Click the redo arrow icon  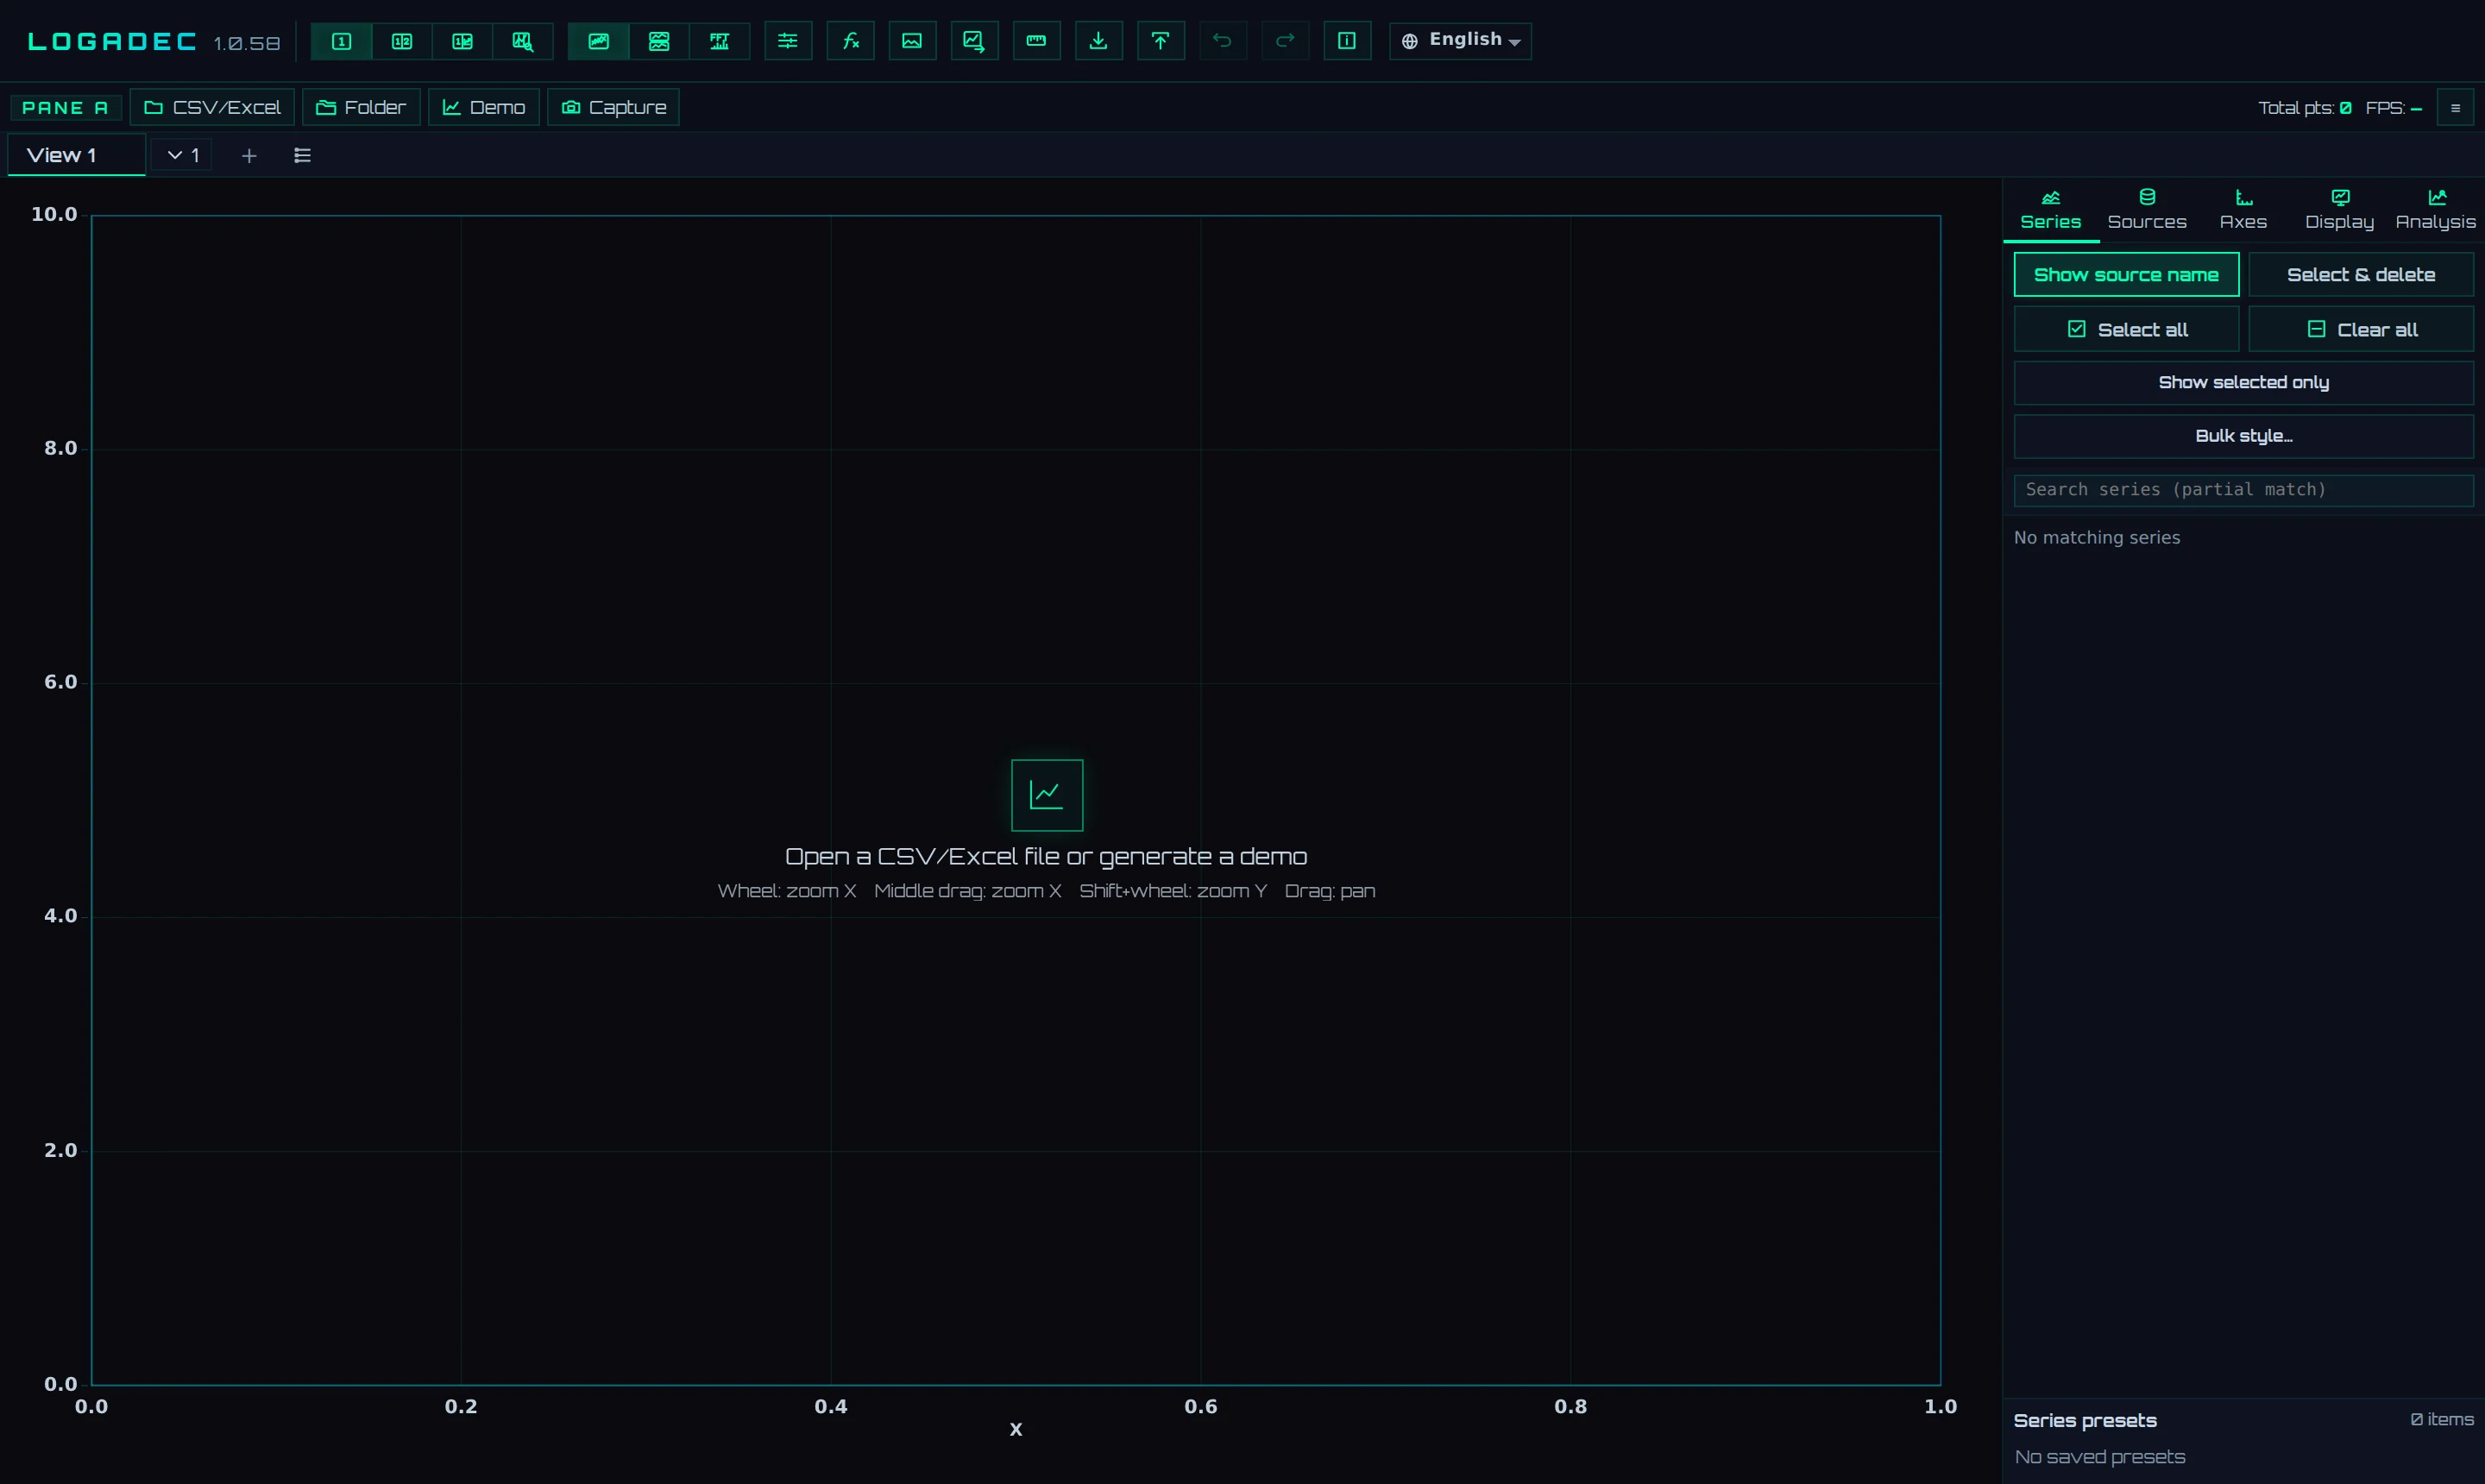1285,41
